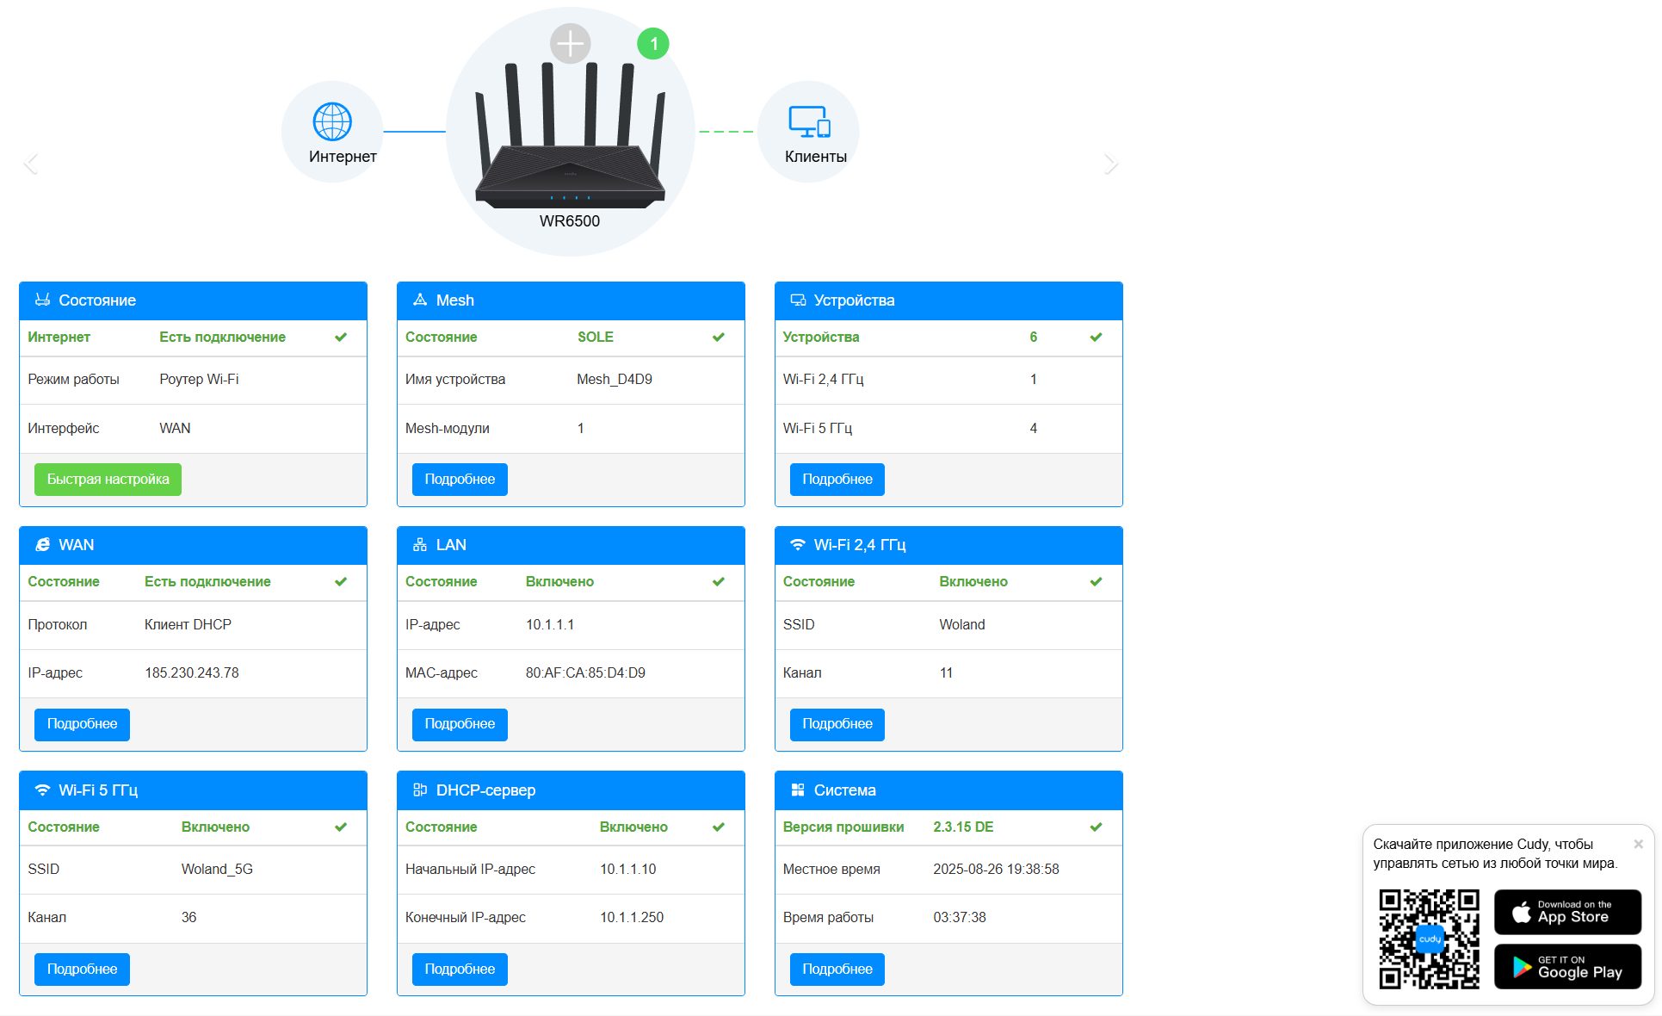Open Подробнее in the Система panel

pyautogui.click(x=837, y=970)
